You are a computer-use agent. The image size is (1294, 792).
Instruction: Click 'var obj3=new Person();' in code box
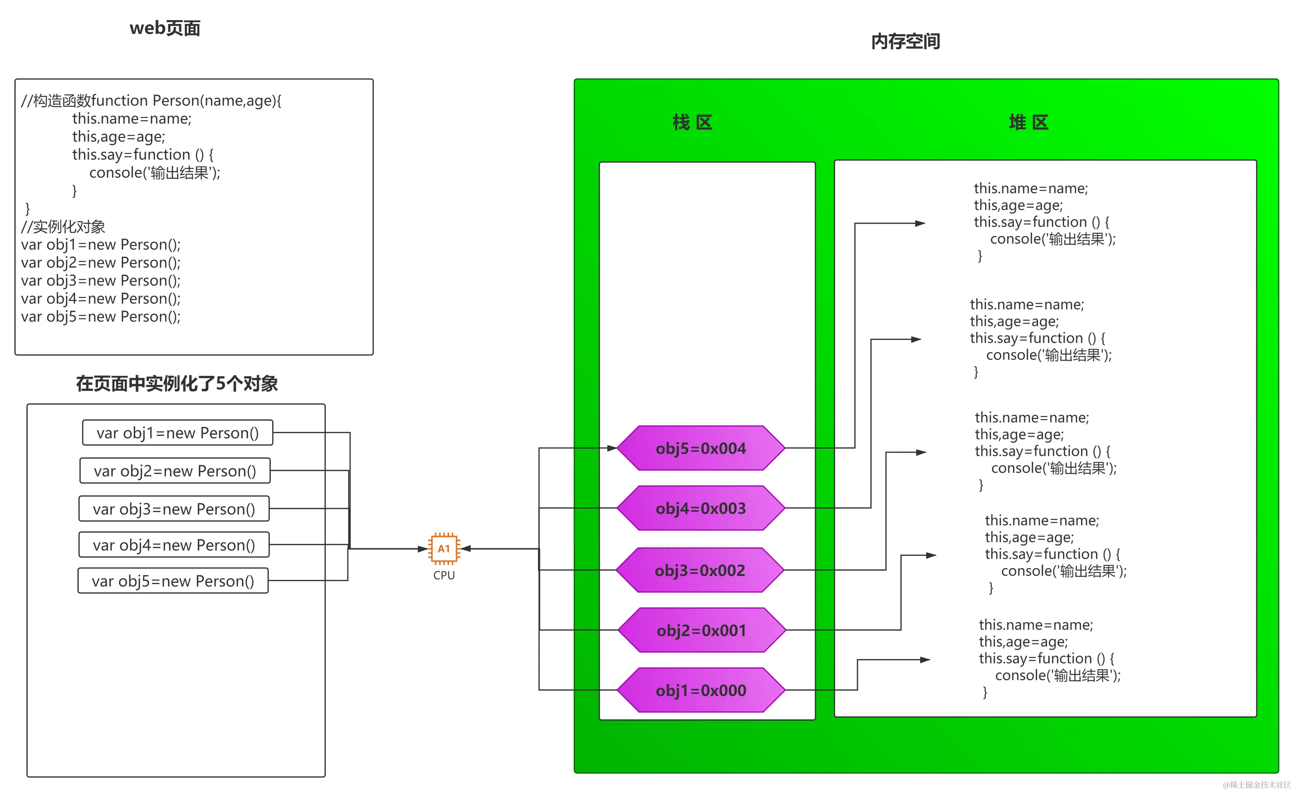[x=101, y=281]
